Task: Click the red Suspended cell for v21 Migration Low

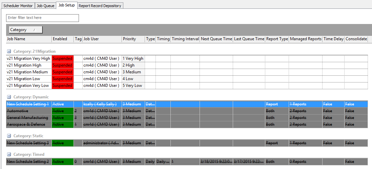Action: [62, 79]
